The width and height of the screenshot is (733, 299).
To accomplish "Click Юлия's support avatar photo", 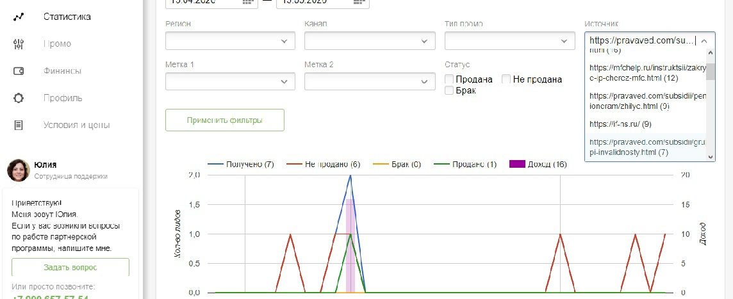I will 18,170.
